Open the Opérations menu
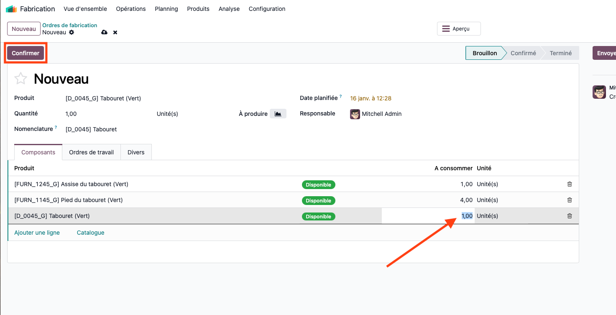 pyautogui.click(x=131, y=9)
